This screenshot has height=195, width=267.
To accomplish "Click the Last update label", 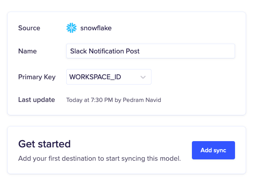I will (36, 100).
